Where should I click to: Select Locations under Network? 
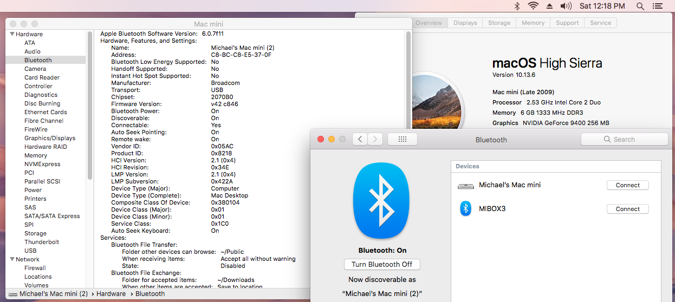tap(38, 277)
